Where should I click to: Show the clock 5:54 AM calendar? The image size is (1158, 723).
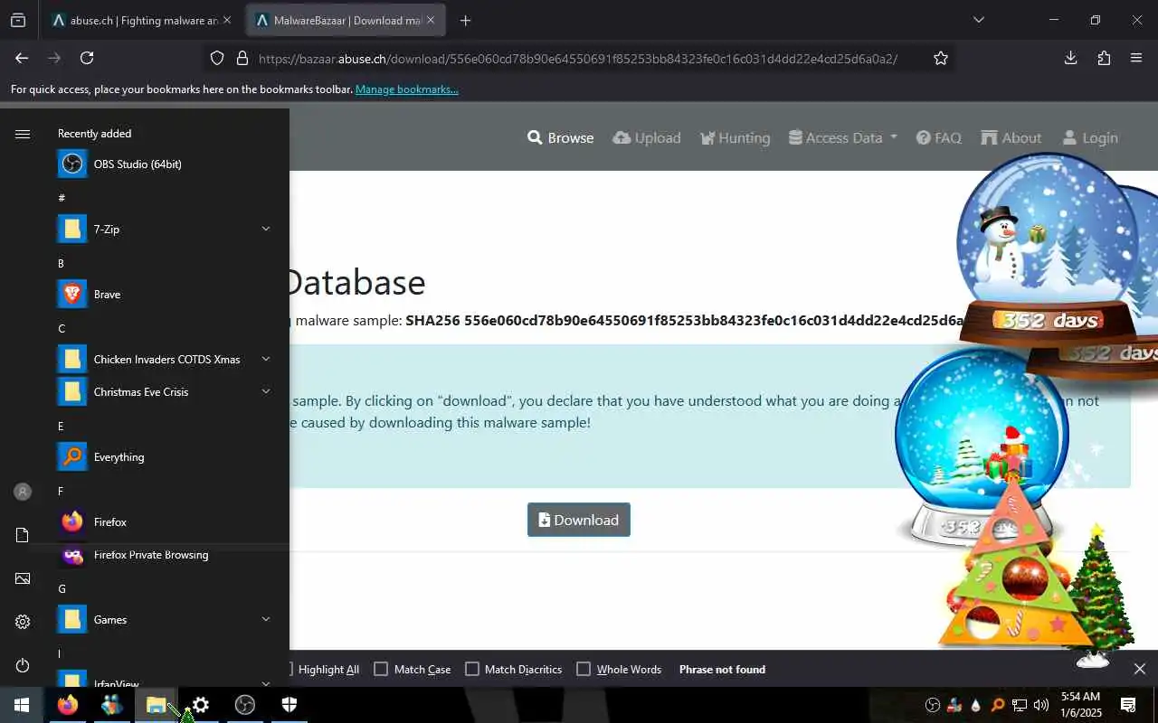[x=1080, y=705]
